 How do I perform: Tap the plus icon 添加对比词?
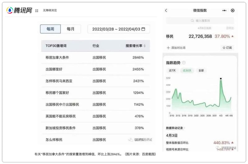[168, 48]
